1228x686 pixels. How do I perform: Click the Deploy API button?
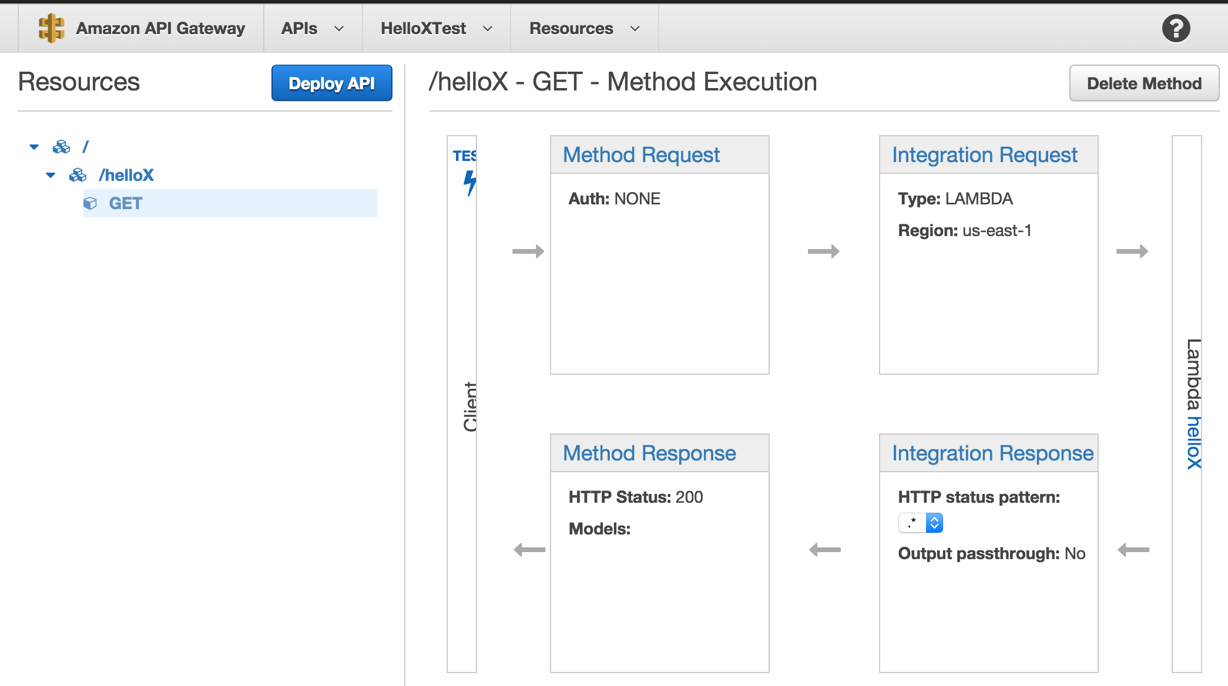tap(332, 83)
